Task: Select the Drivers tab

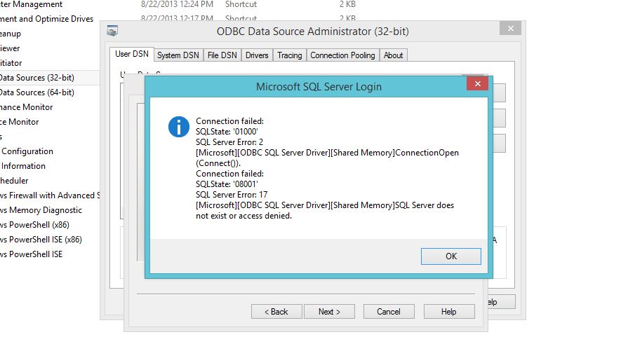Action: point(257,55)
